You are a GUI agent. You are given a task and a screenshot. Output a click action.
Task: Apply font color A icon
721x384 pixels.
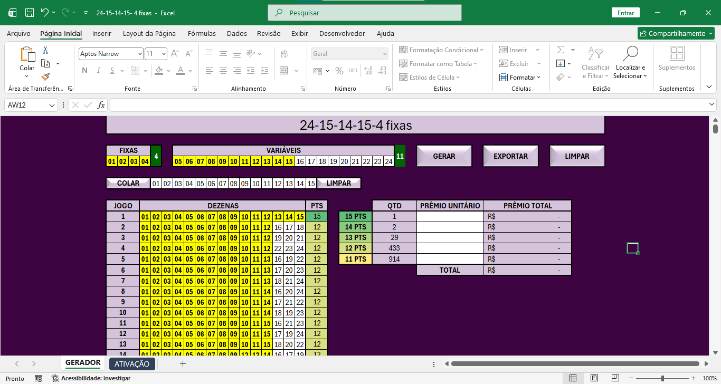click(181, 70)
